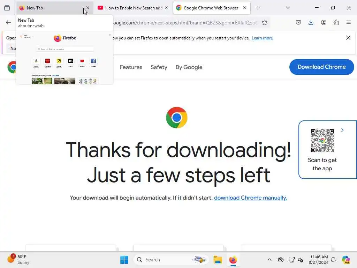
Task: Expand the list all tabs dropdown
Action: tap(288, 8)
